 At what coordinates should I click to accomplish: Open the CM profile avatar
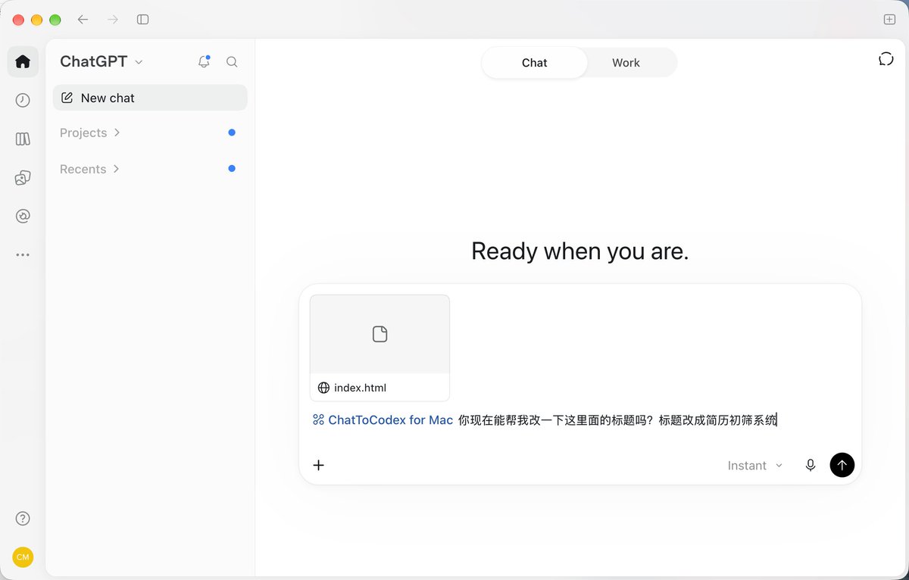tap(23, 557)
